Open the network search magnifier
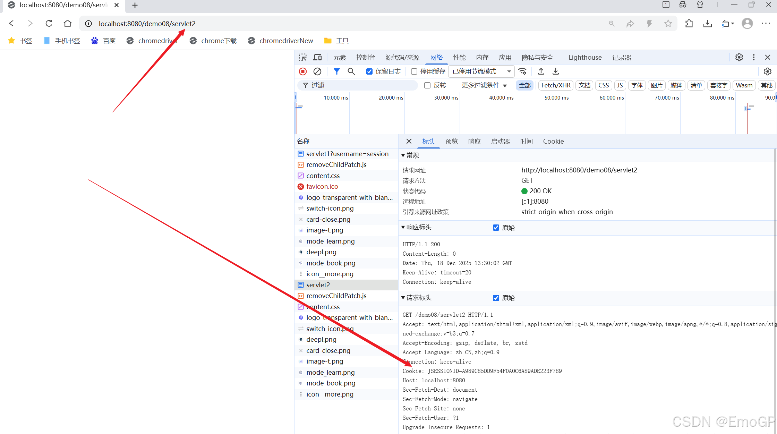 coord(351,71)
